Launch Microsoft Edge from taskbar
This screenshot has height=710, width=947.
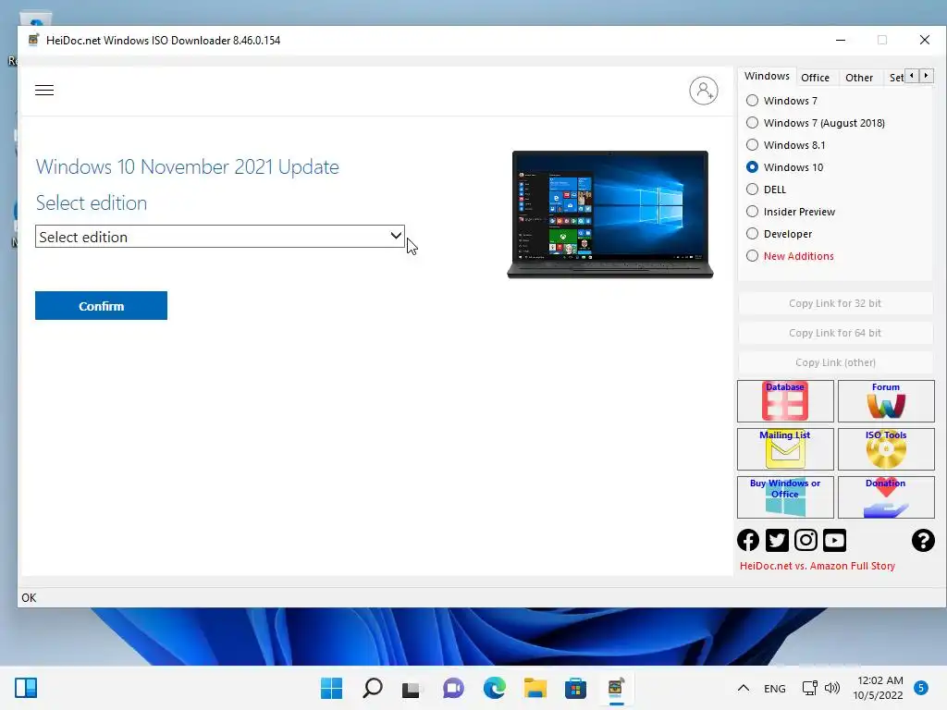(x=494, y=688)
